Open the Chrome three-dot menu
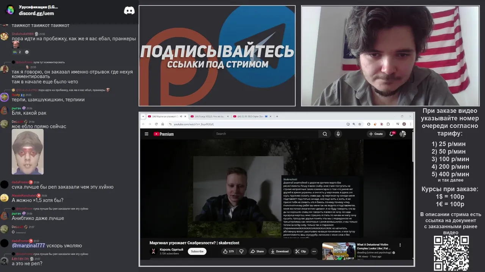 [x=410, y=124]
